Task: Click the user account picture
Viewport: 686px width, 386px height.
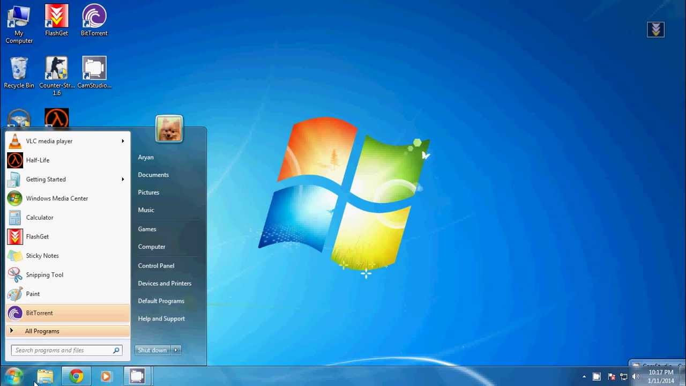Action: tap(169, 129)
